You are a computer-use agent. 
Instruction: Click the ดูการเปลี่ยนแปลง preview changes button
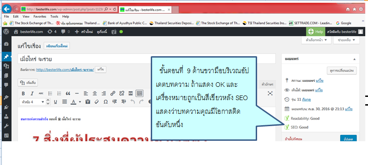342,71
